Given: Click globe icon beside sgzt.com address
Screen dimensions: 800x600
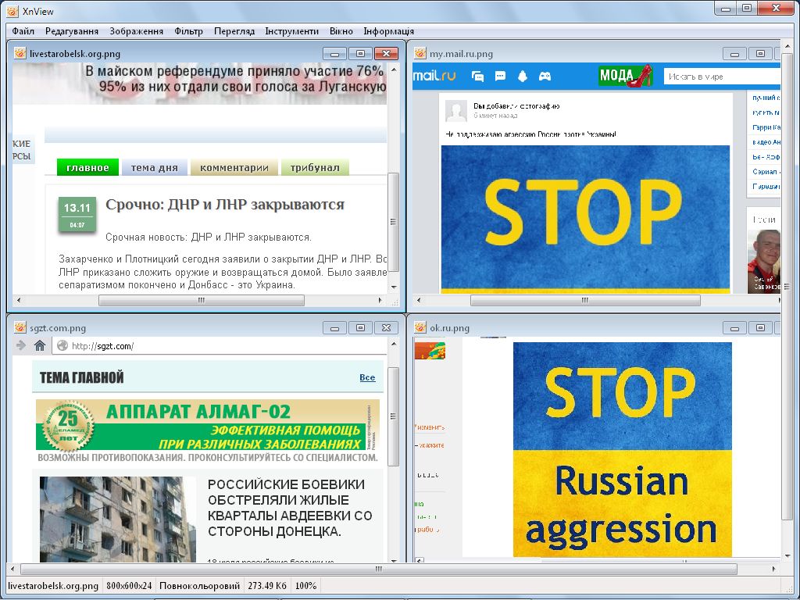Looking at the screenshot, I should coord(62,345).
